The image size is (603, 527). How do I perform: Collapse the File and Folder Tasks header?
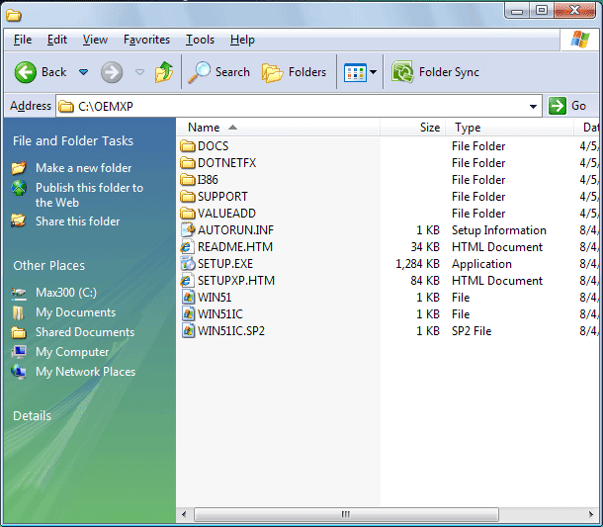[x=73, y=140]
